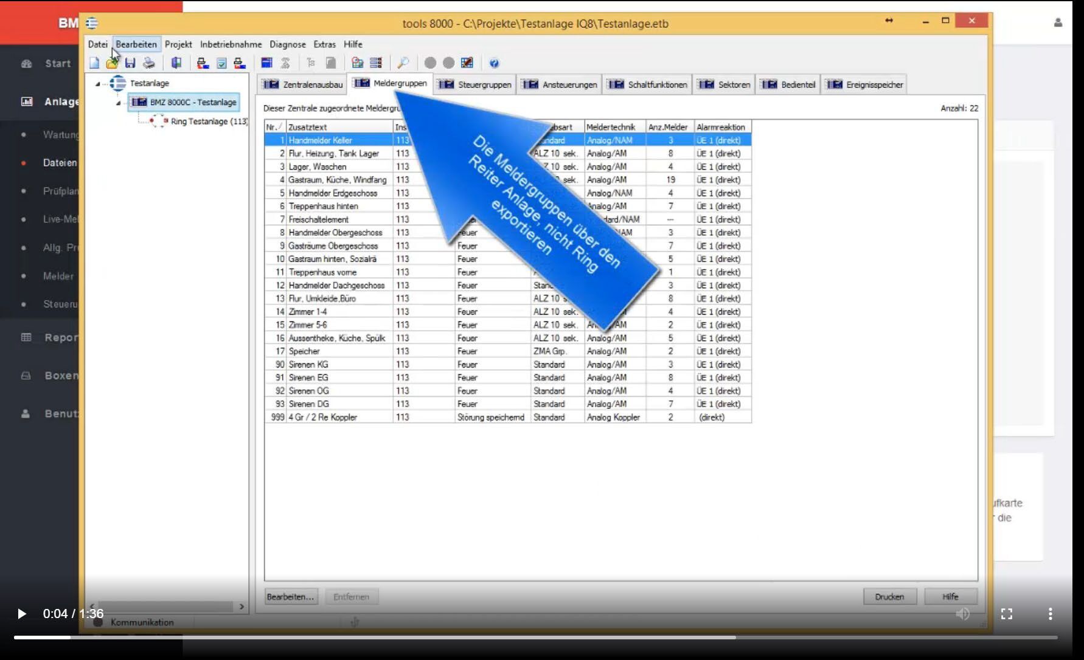The image size is (1084, 660).
Task: Switch to the Zentralenausbau tab
Action: pos(302,84)
